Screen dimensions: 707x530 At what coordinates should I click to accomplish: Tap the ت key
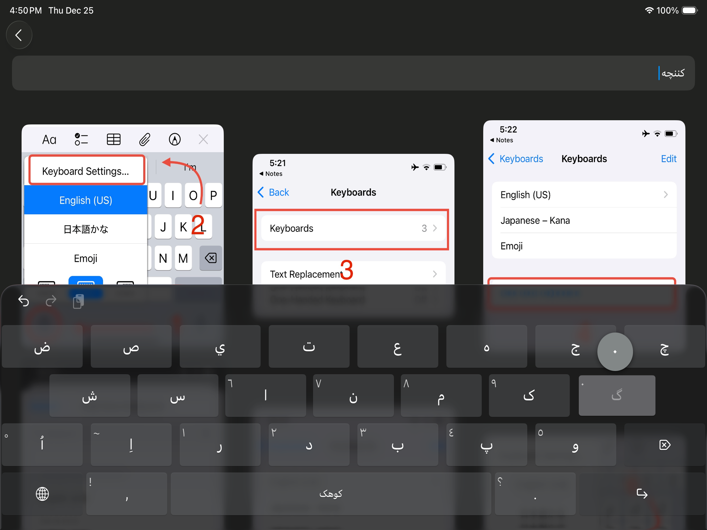click(x=309, y=347)
